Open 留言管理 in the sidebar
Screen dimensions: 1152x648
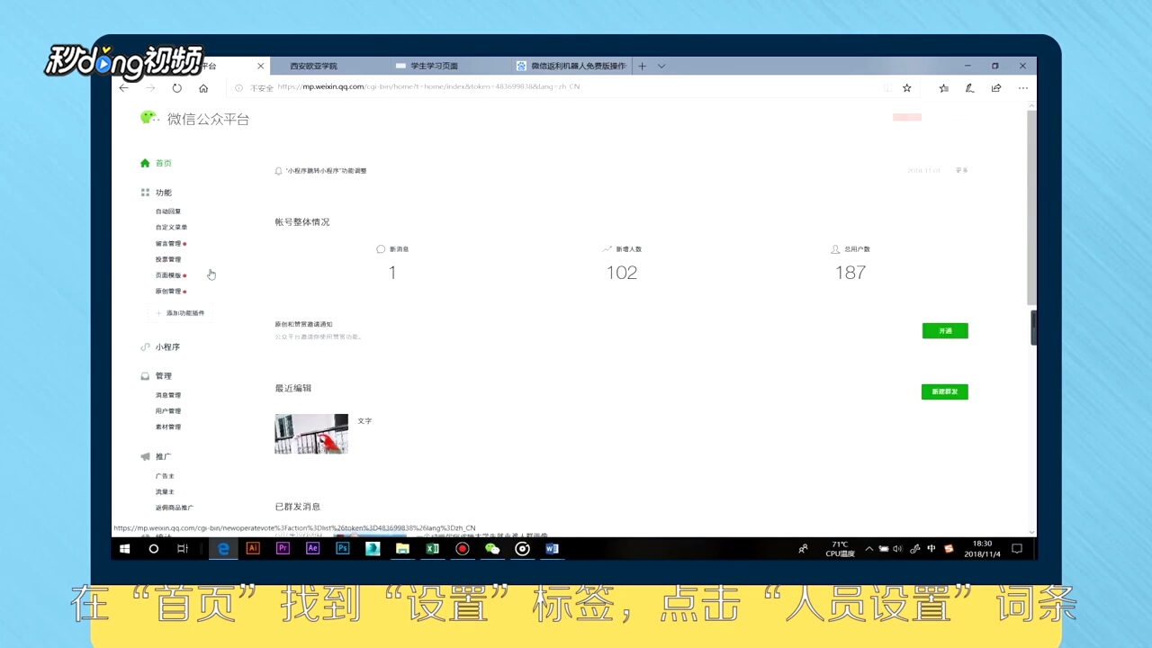coord(168,244)
